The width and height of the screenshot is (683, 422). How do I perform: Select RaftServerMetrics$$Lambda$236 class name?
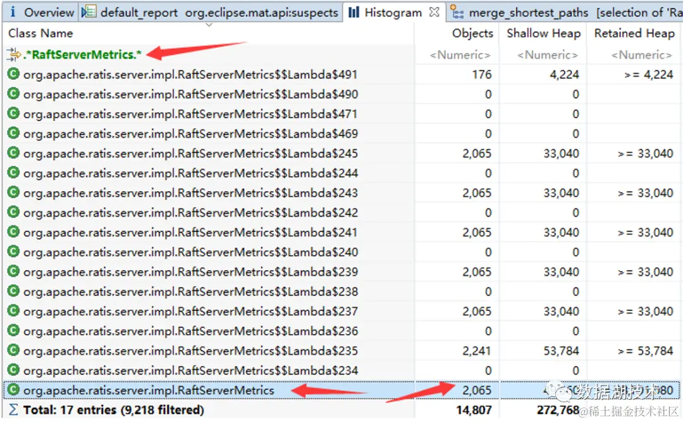(x=190, y=331)
